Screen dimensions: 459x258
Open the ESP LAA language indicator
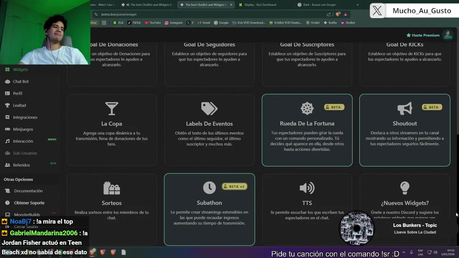coord(420,252)
